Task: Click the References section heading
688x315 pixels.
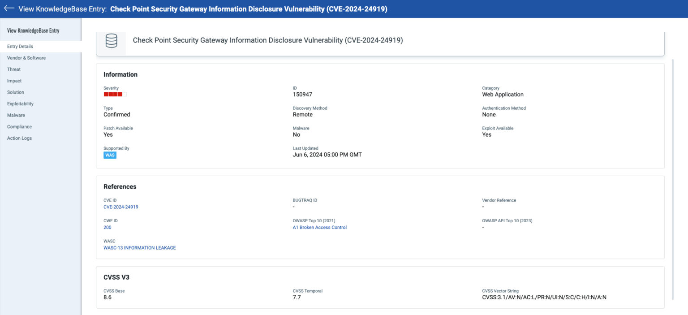Action: (120, 186)
